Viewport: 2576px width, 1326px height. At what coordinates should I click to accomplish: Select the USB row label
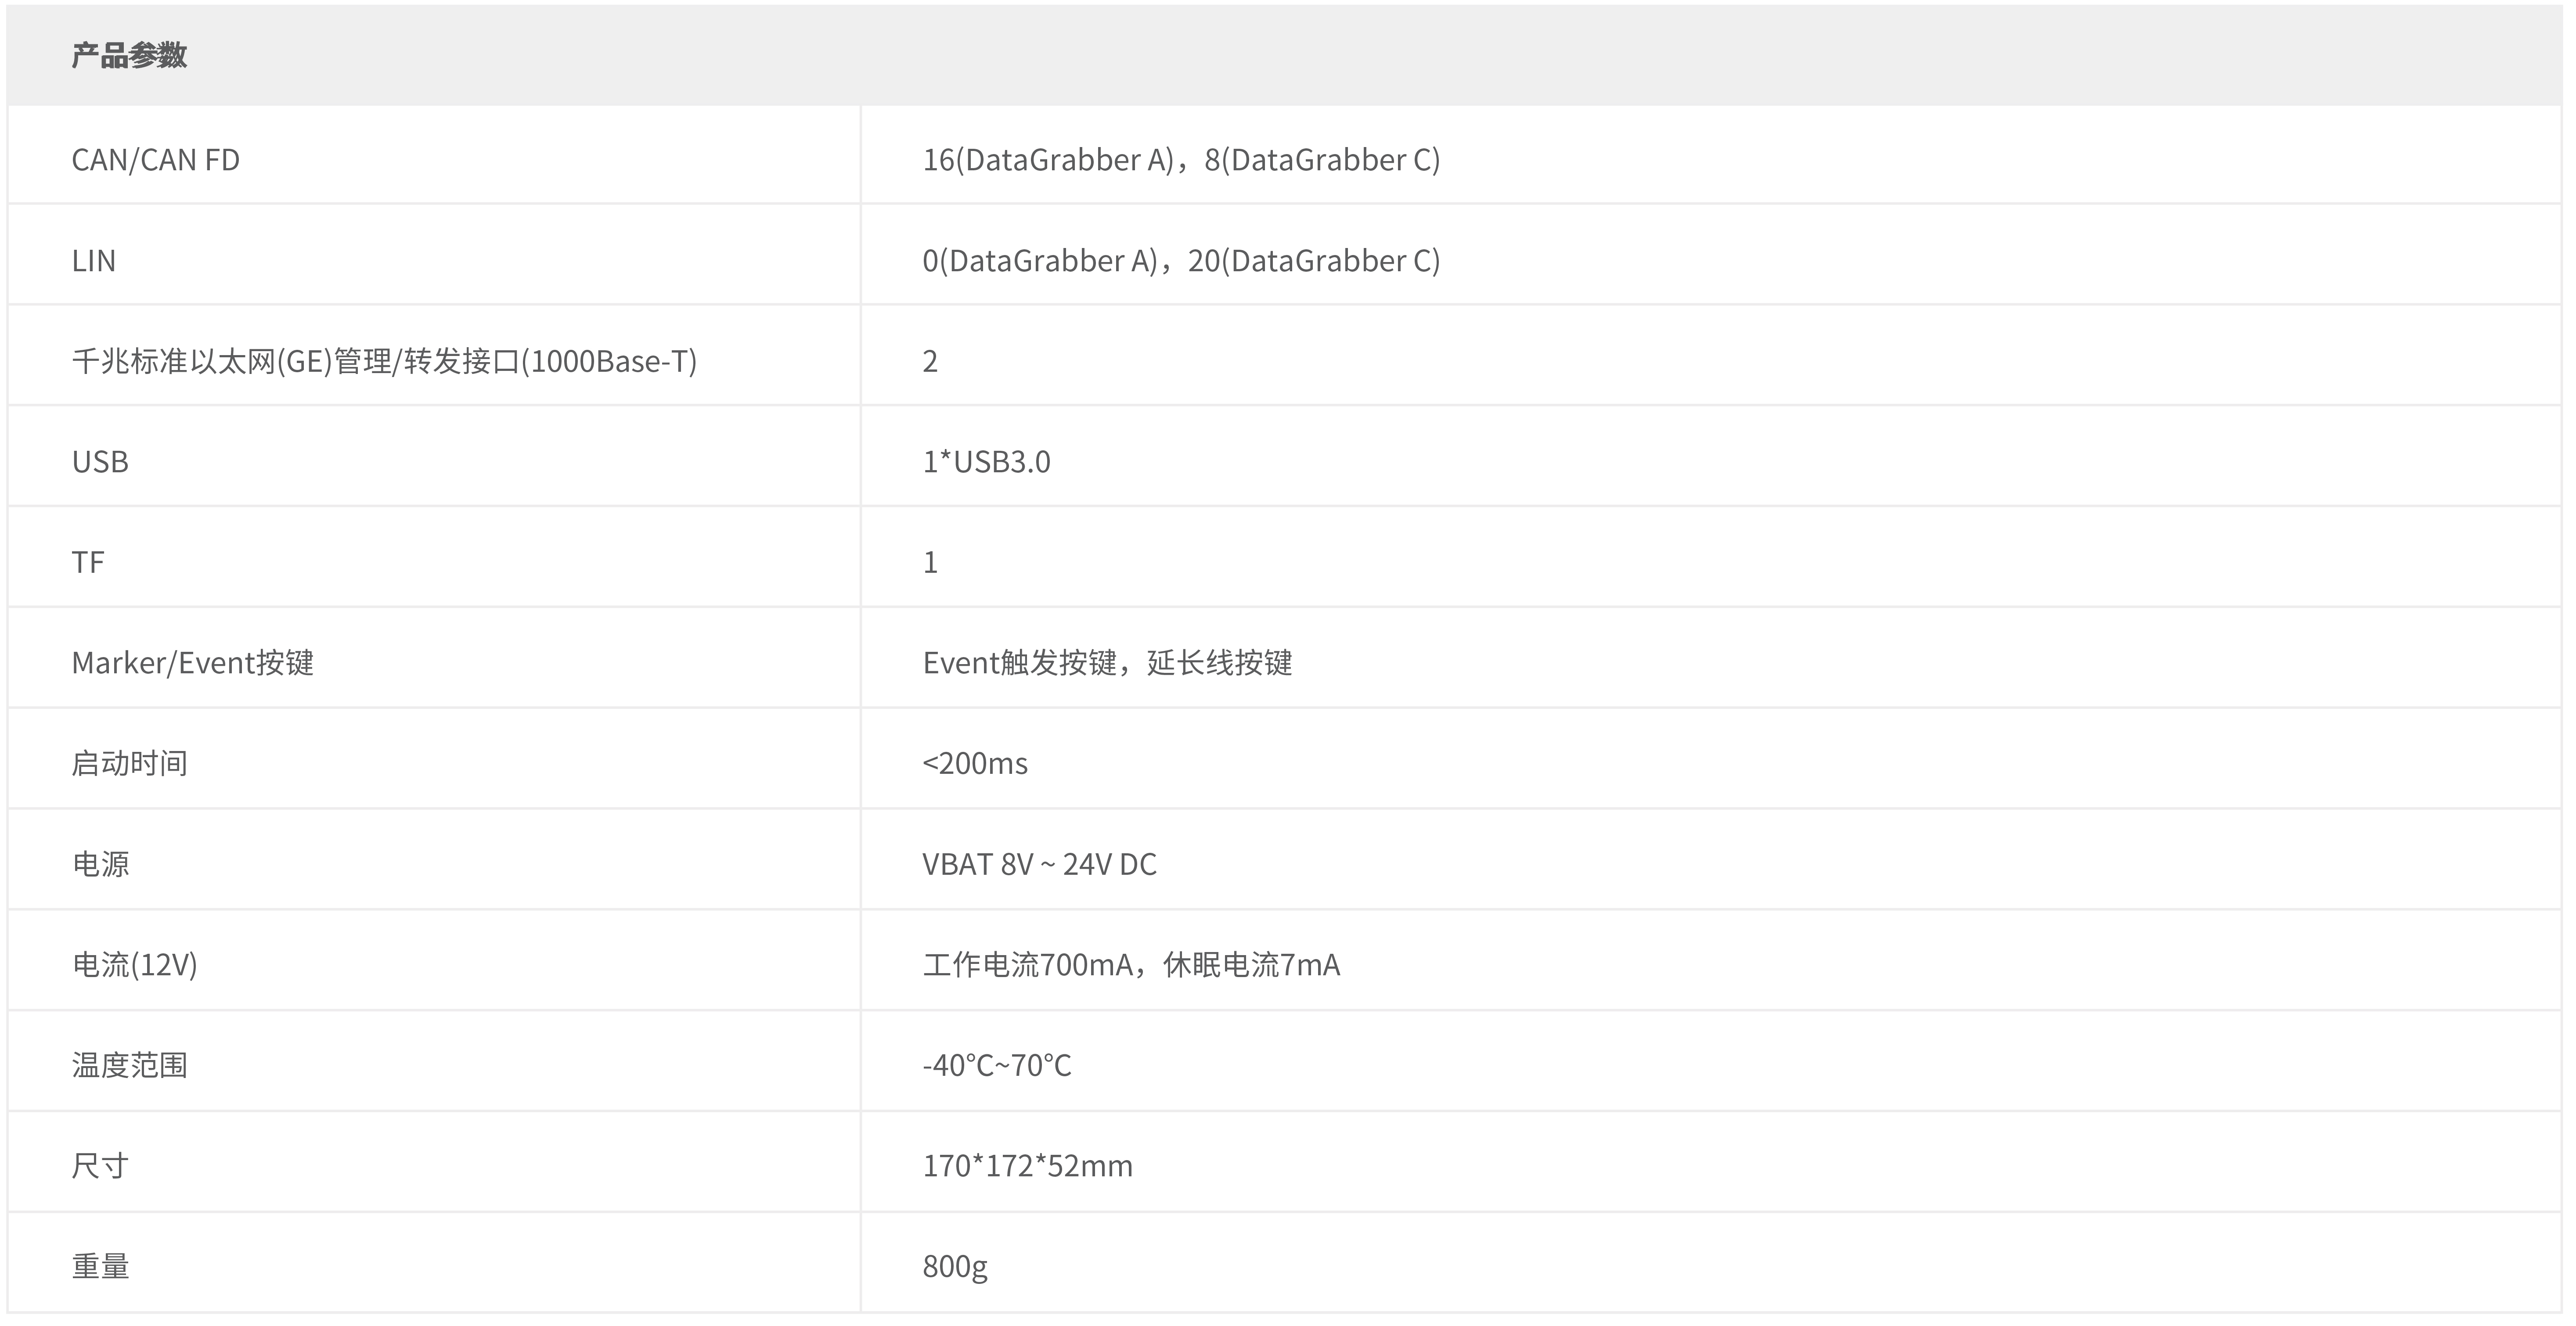100,462
